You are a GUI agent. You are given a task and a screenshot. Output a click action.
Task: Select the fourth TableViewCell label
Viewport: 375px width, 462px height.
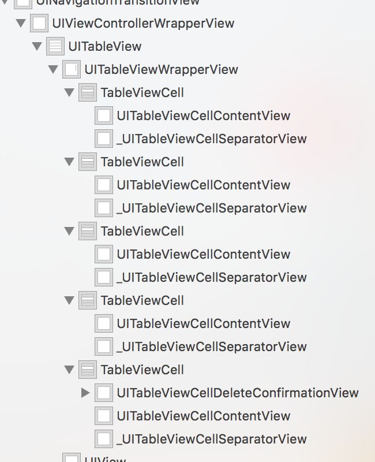pyautogui.click(x=142, y=300)
